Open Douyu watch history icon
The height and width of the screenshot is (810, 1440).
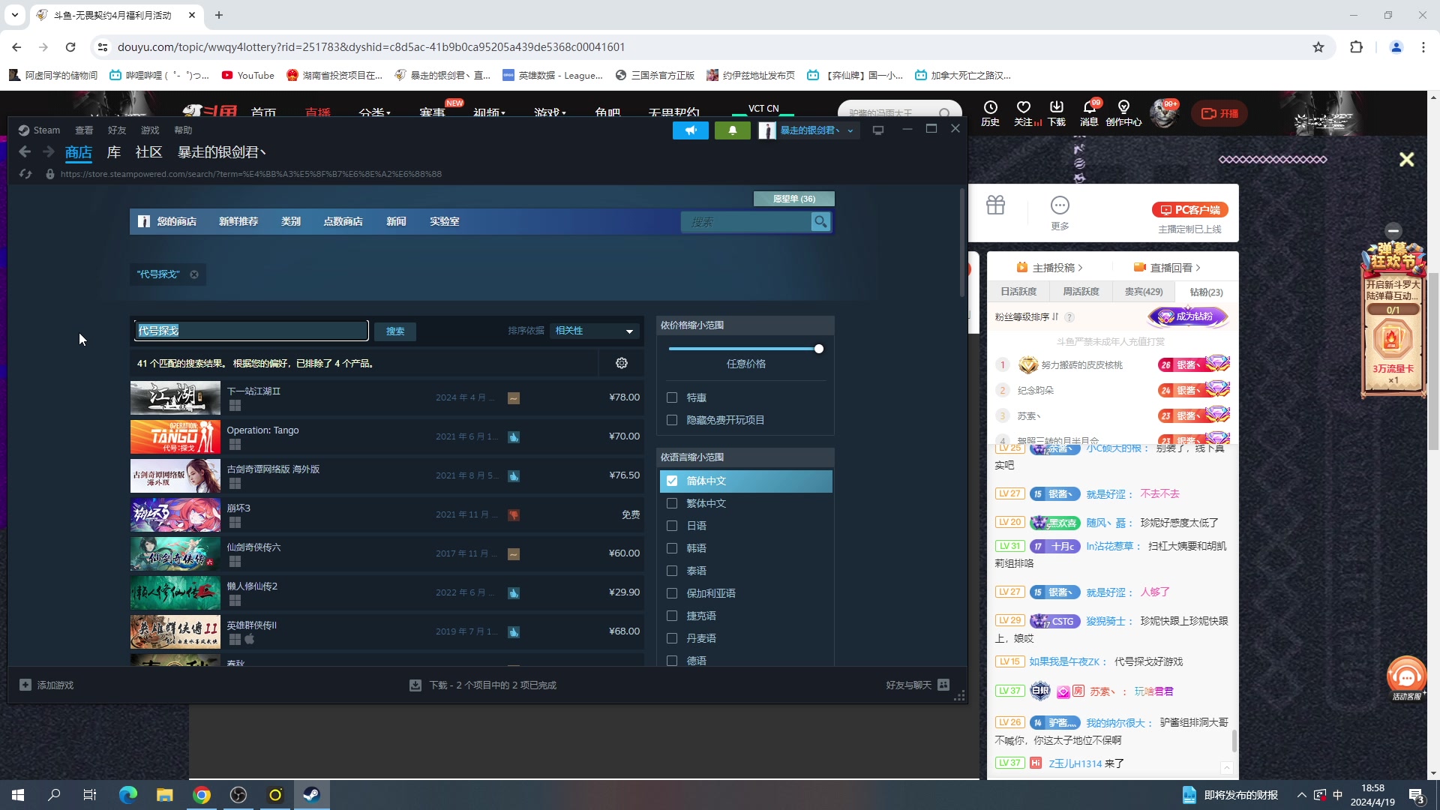pos(990,107)
